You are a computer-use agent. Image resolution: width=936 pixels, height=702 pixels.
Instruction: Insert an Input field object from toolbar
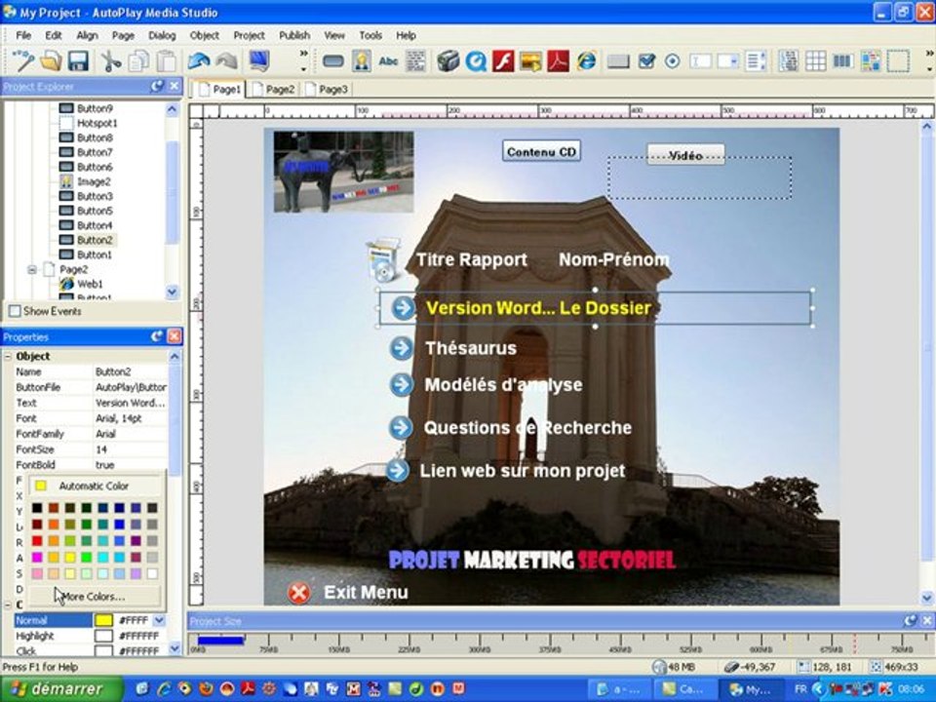tap(700, 60)
